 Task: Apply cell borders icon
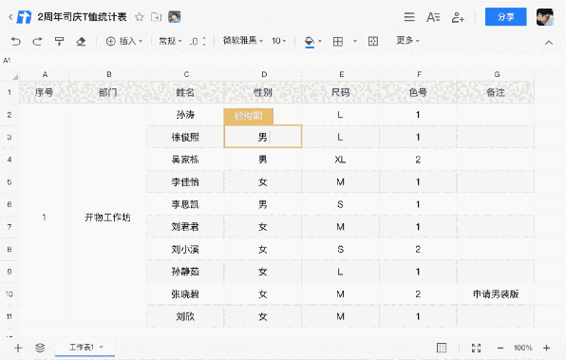point(338,42)
